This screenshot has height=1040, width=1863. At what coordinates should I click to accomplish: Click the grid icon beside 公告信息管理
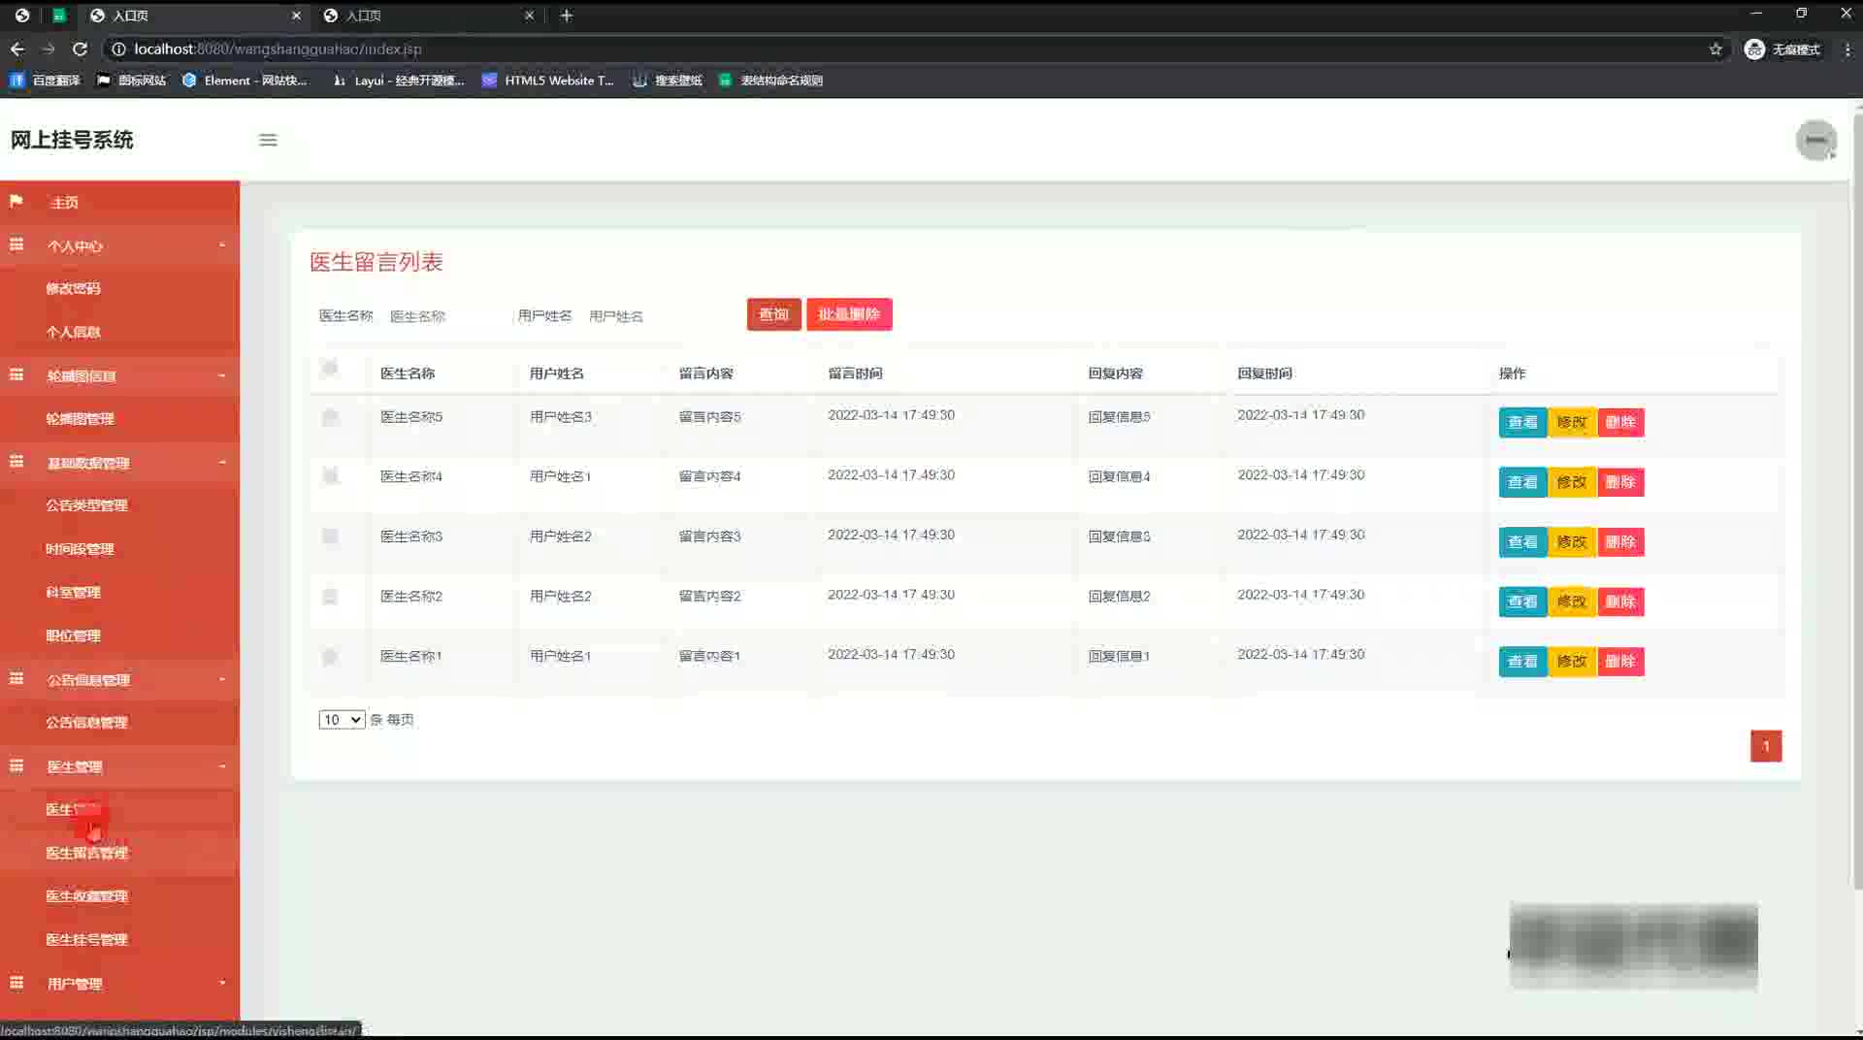16,679
